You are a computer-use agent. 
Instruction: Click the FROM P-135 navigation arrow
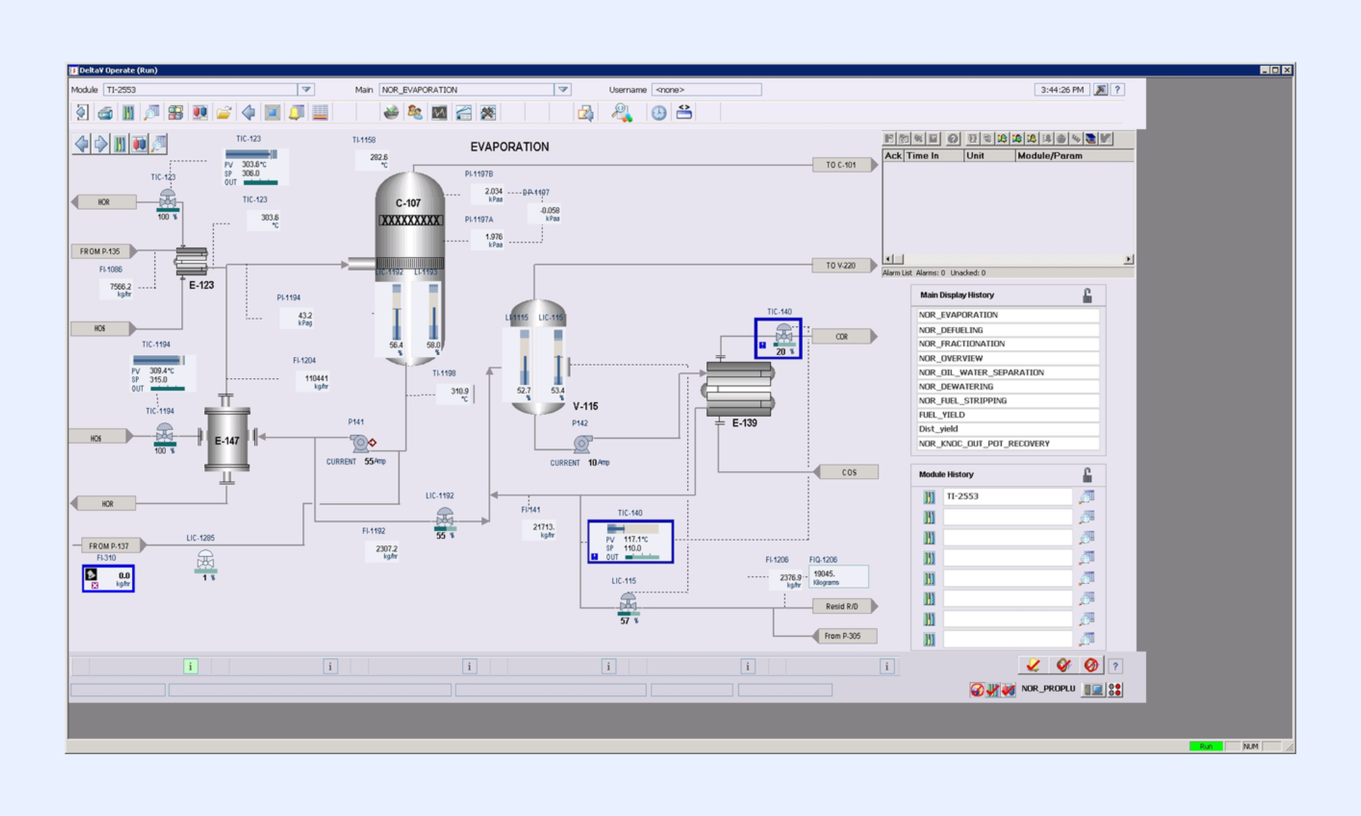[x=103, y=252]
